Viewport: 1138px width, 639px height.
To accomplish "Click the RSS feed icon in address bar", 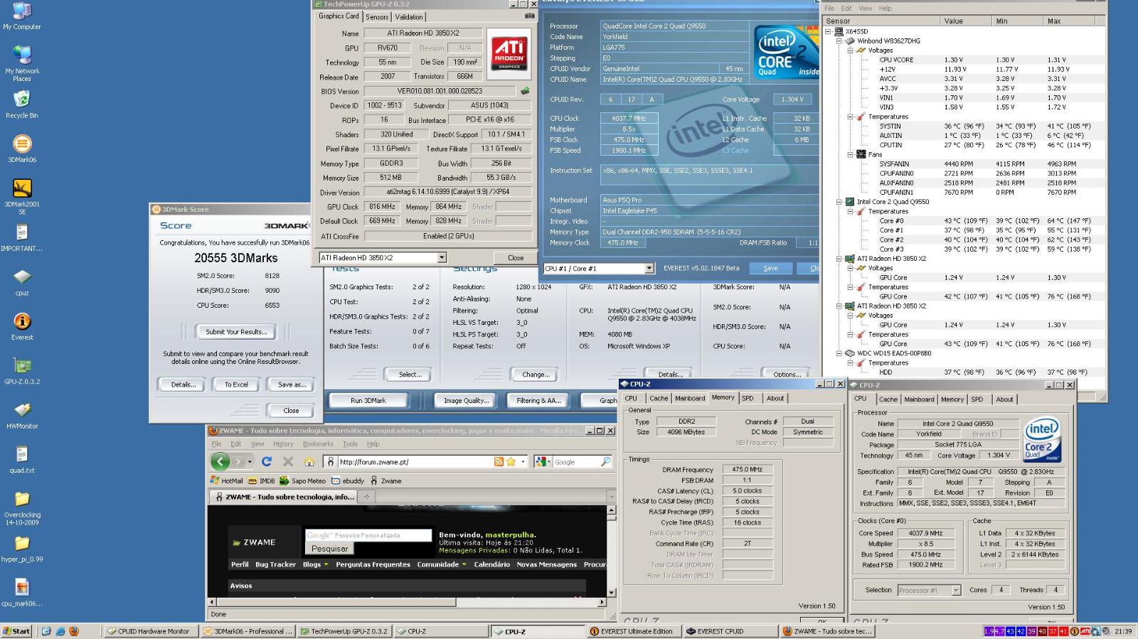I will click(499, 461).
